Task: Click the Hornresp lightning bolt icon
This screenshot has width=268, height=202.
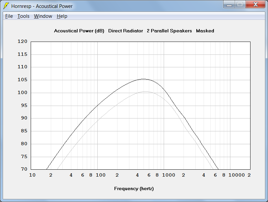Action: (6, 6)
